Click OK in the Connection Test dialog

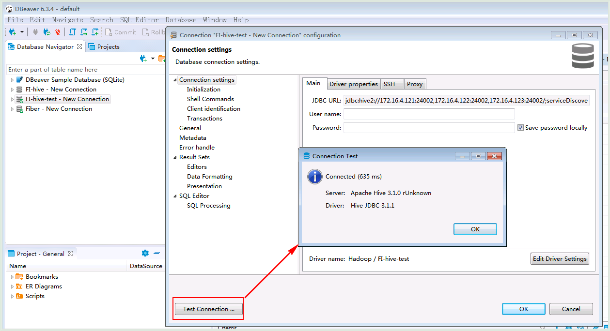(x=475, y=229)
